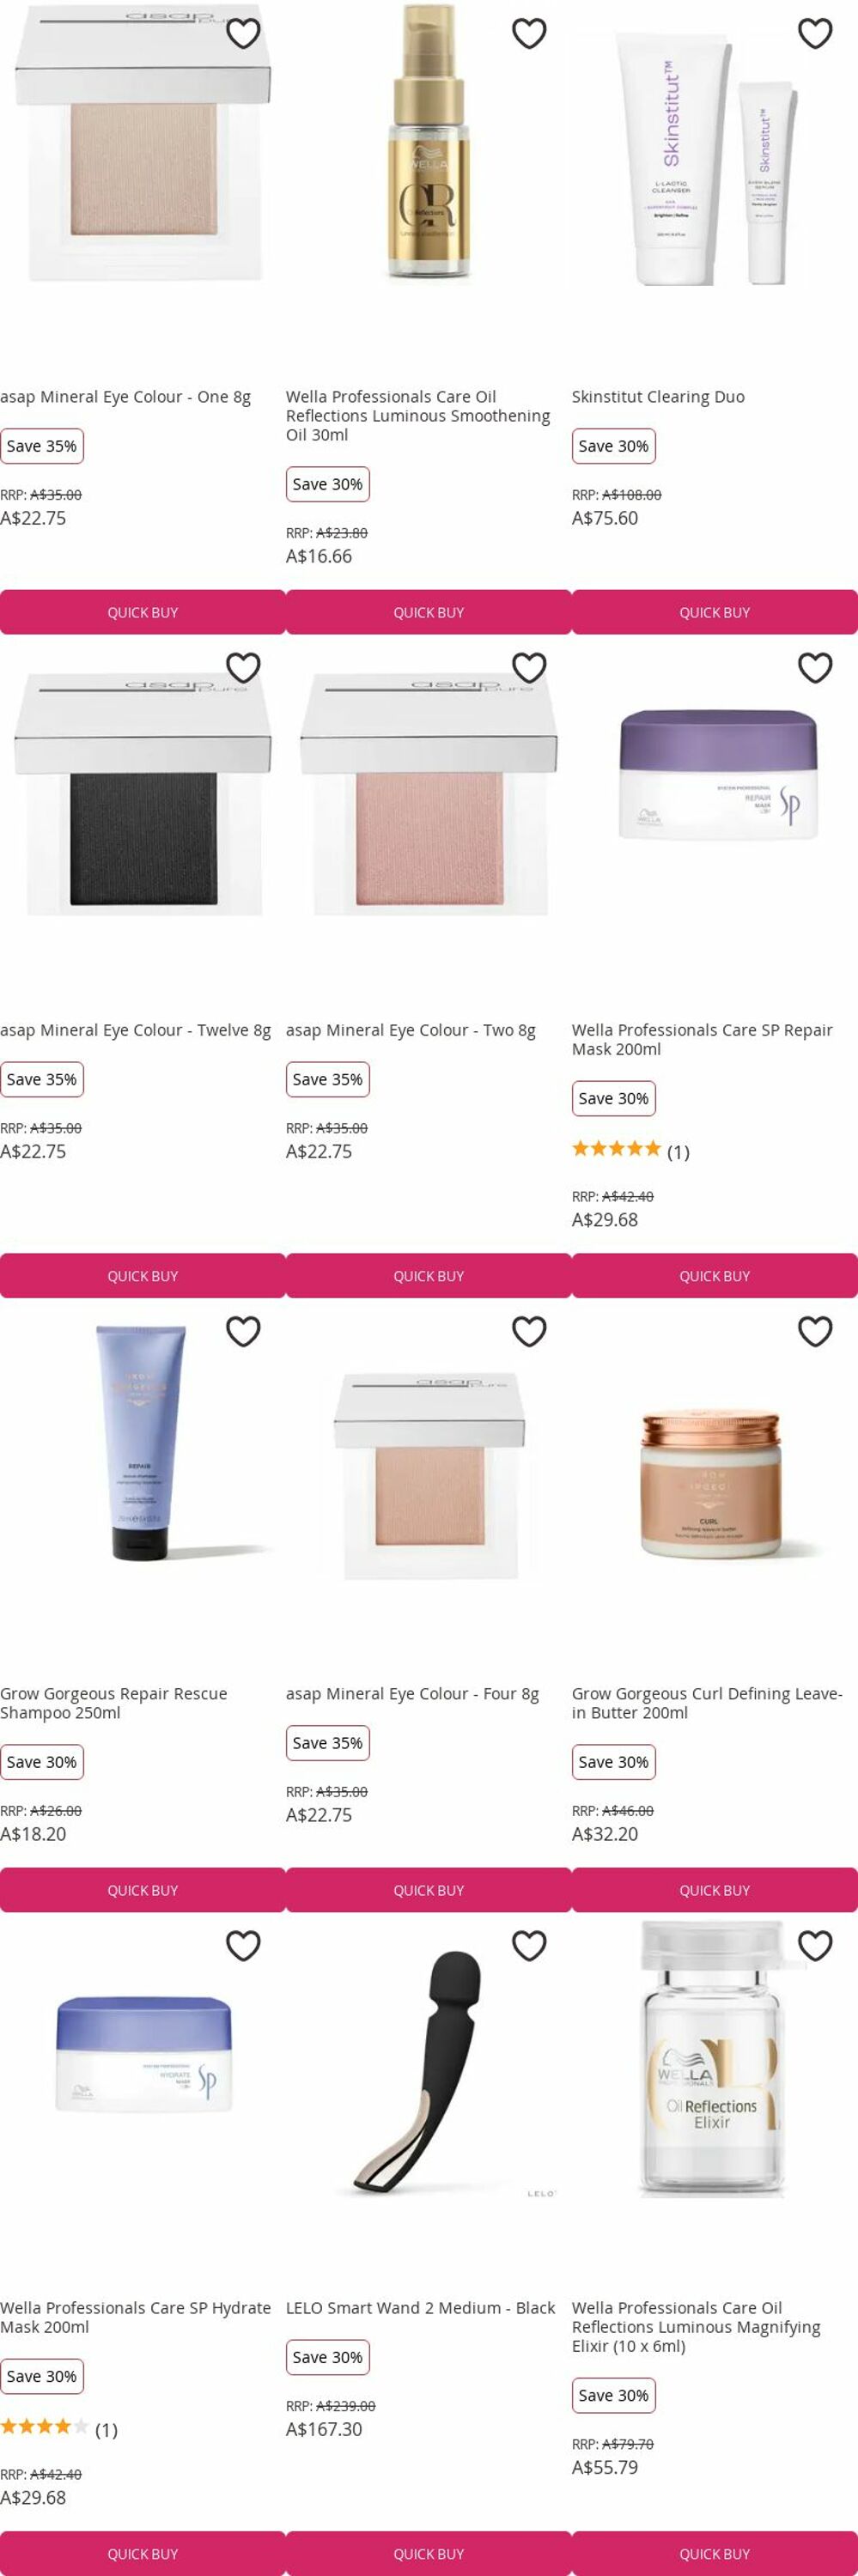Add asap Mineral Eye Colour One to wishlist
Screen dimensions: 858x2576
pos(243,33)
